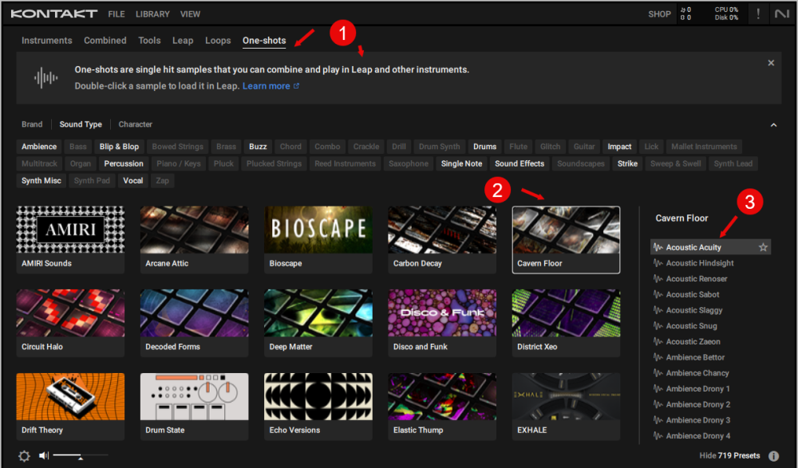798x468 pixels.
Task: Click waveform icon beside Acoustic Renoser
Action: 658,279
